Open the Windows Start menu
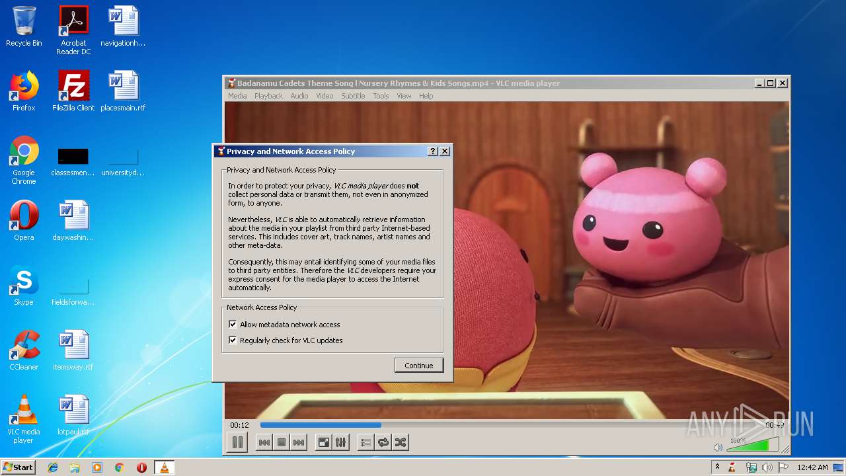Image resolution: width=846 pixels, height=476 pixels. click(x=19, y=467)
